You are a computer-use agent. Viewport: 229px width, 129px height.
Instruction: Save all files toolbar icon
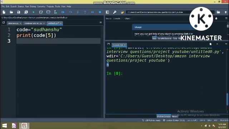click(26, 12)
